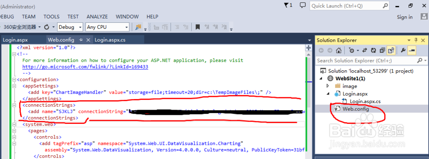Expand the image folder node

(328, 86)
